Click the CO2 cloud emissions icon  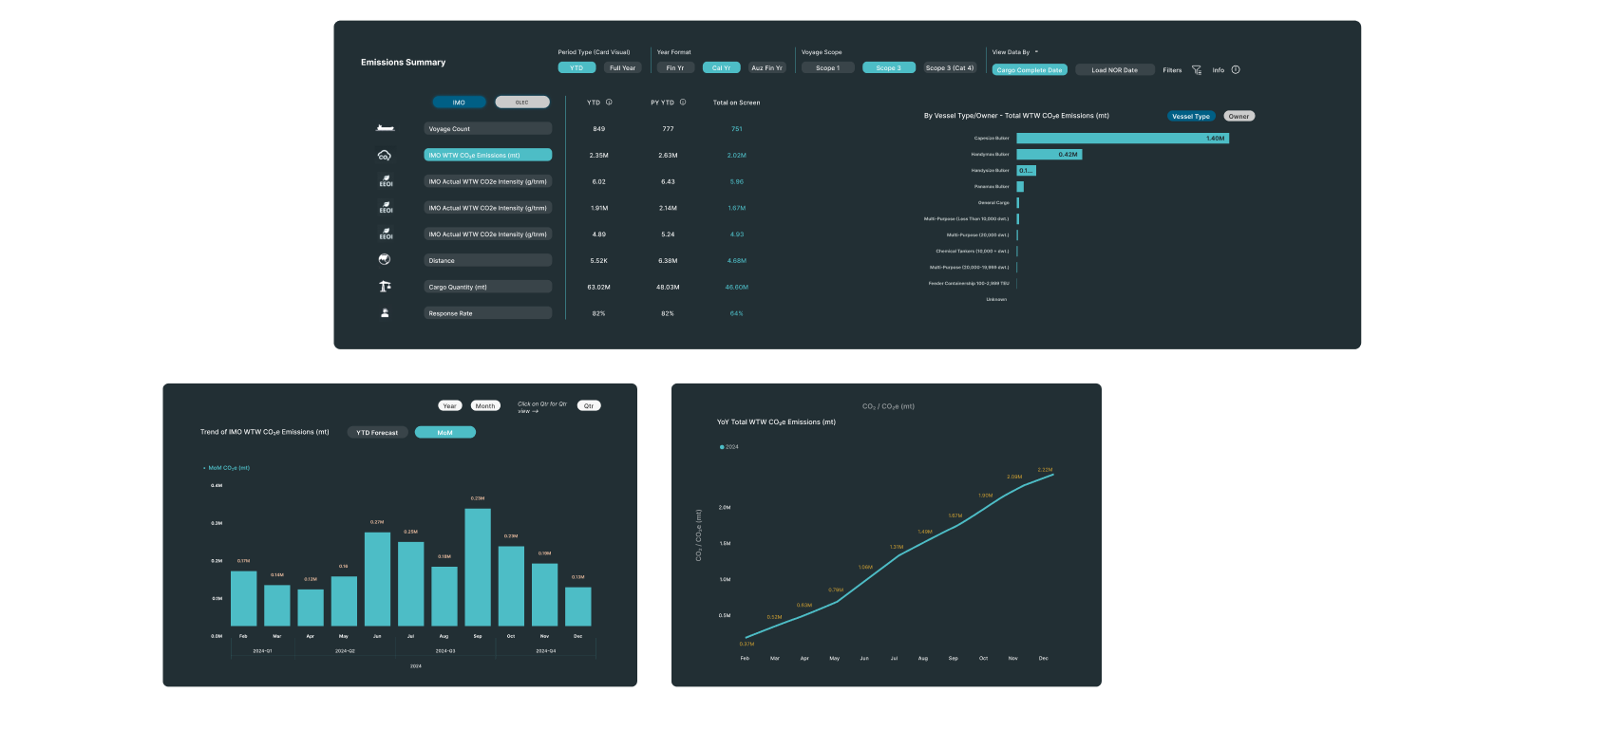[x=385, y=155]
